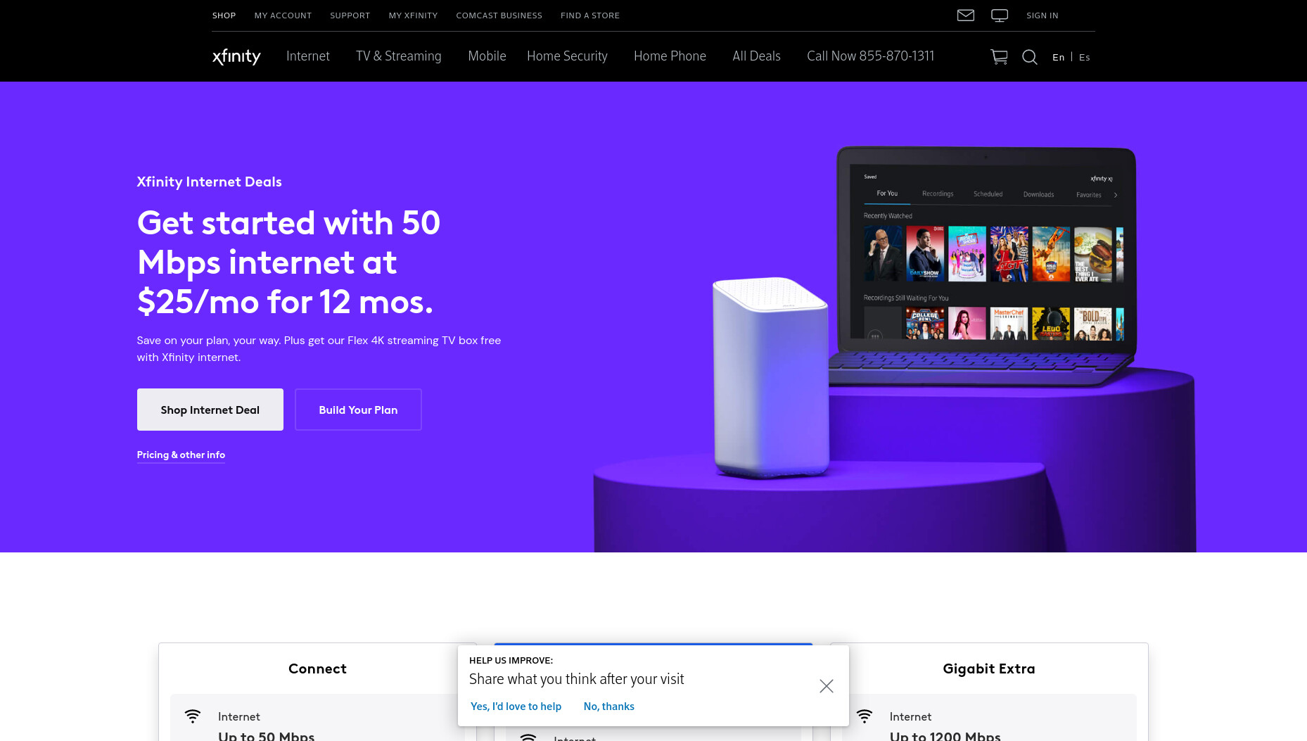The image size is (1307, 741).
Task: Click the Shop Internet Deal button
Action: point(210,410)
